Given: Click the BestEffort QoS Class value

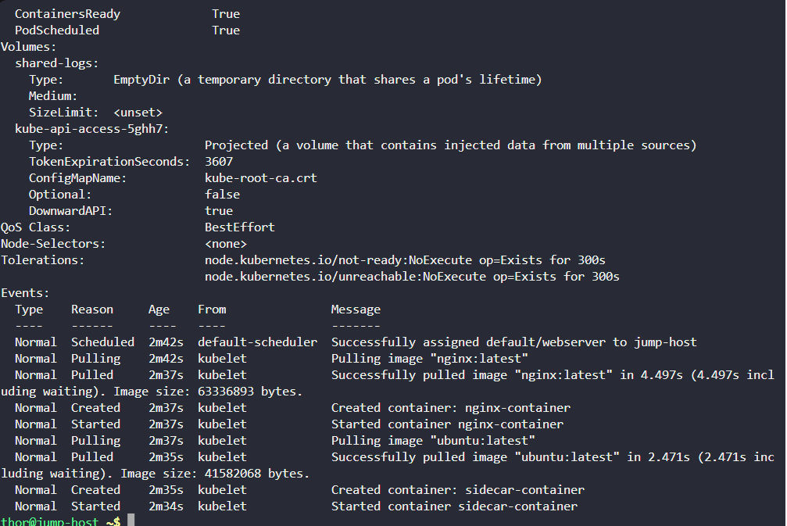Looking at the screenshot, I should (239, 227).
